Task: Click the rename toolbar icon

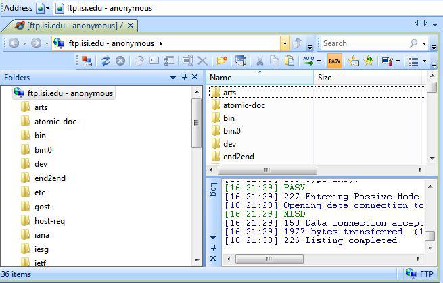Action: [188, 61]
